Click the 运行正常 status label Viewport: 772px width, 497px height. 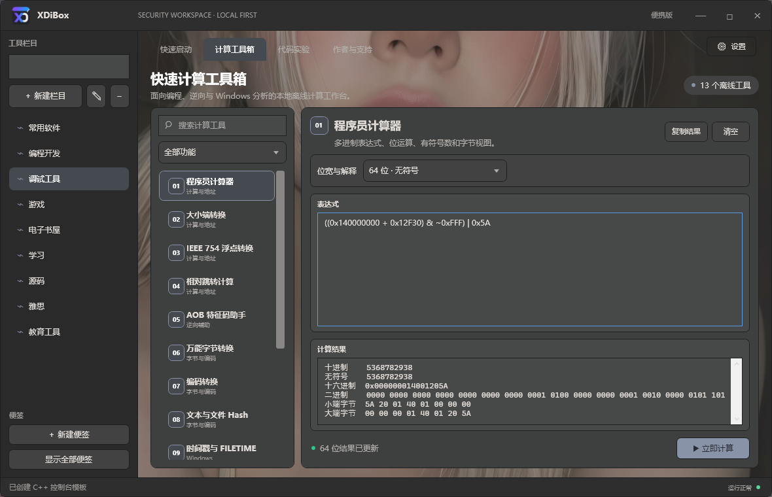[739, 488]
